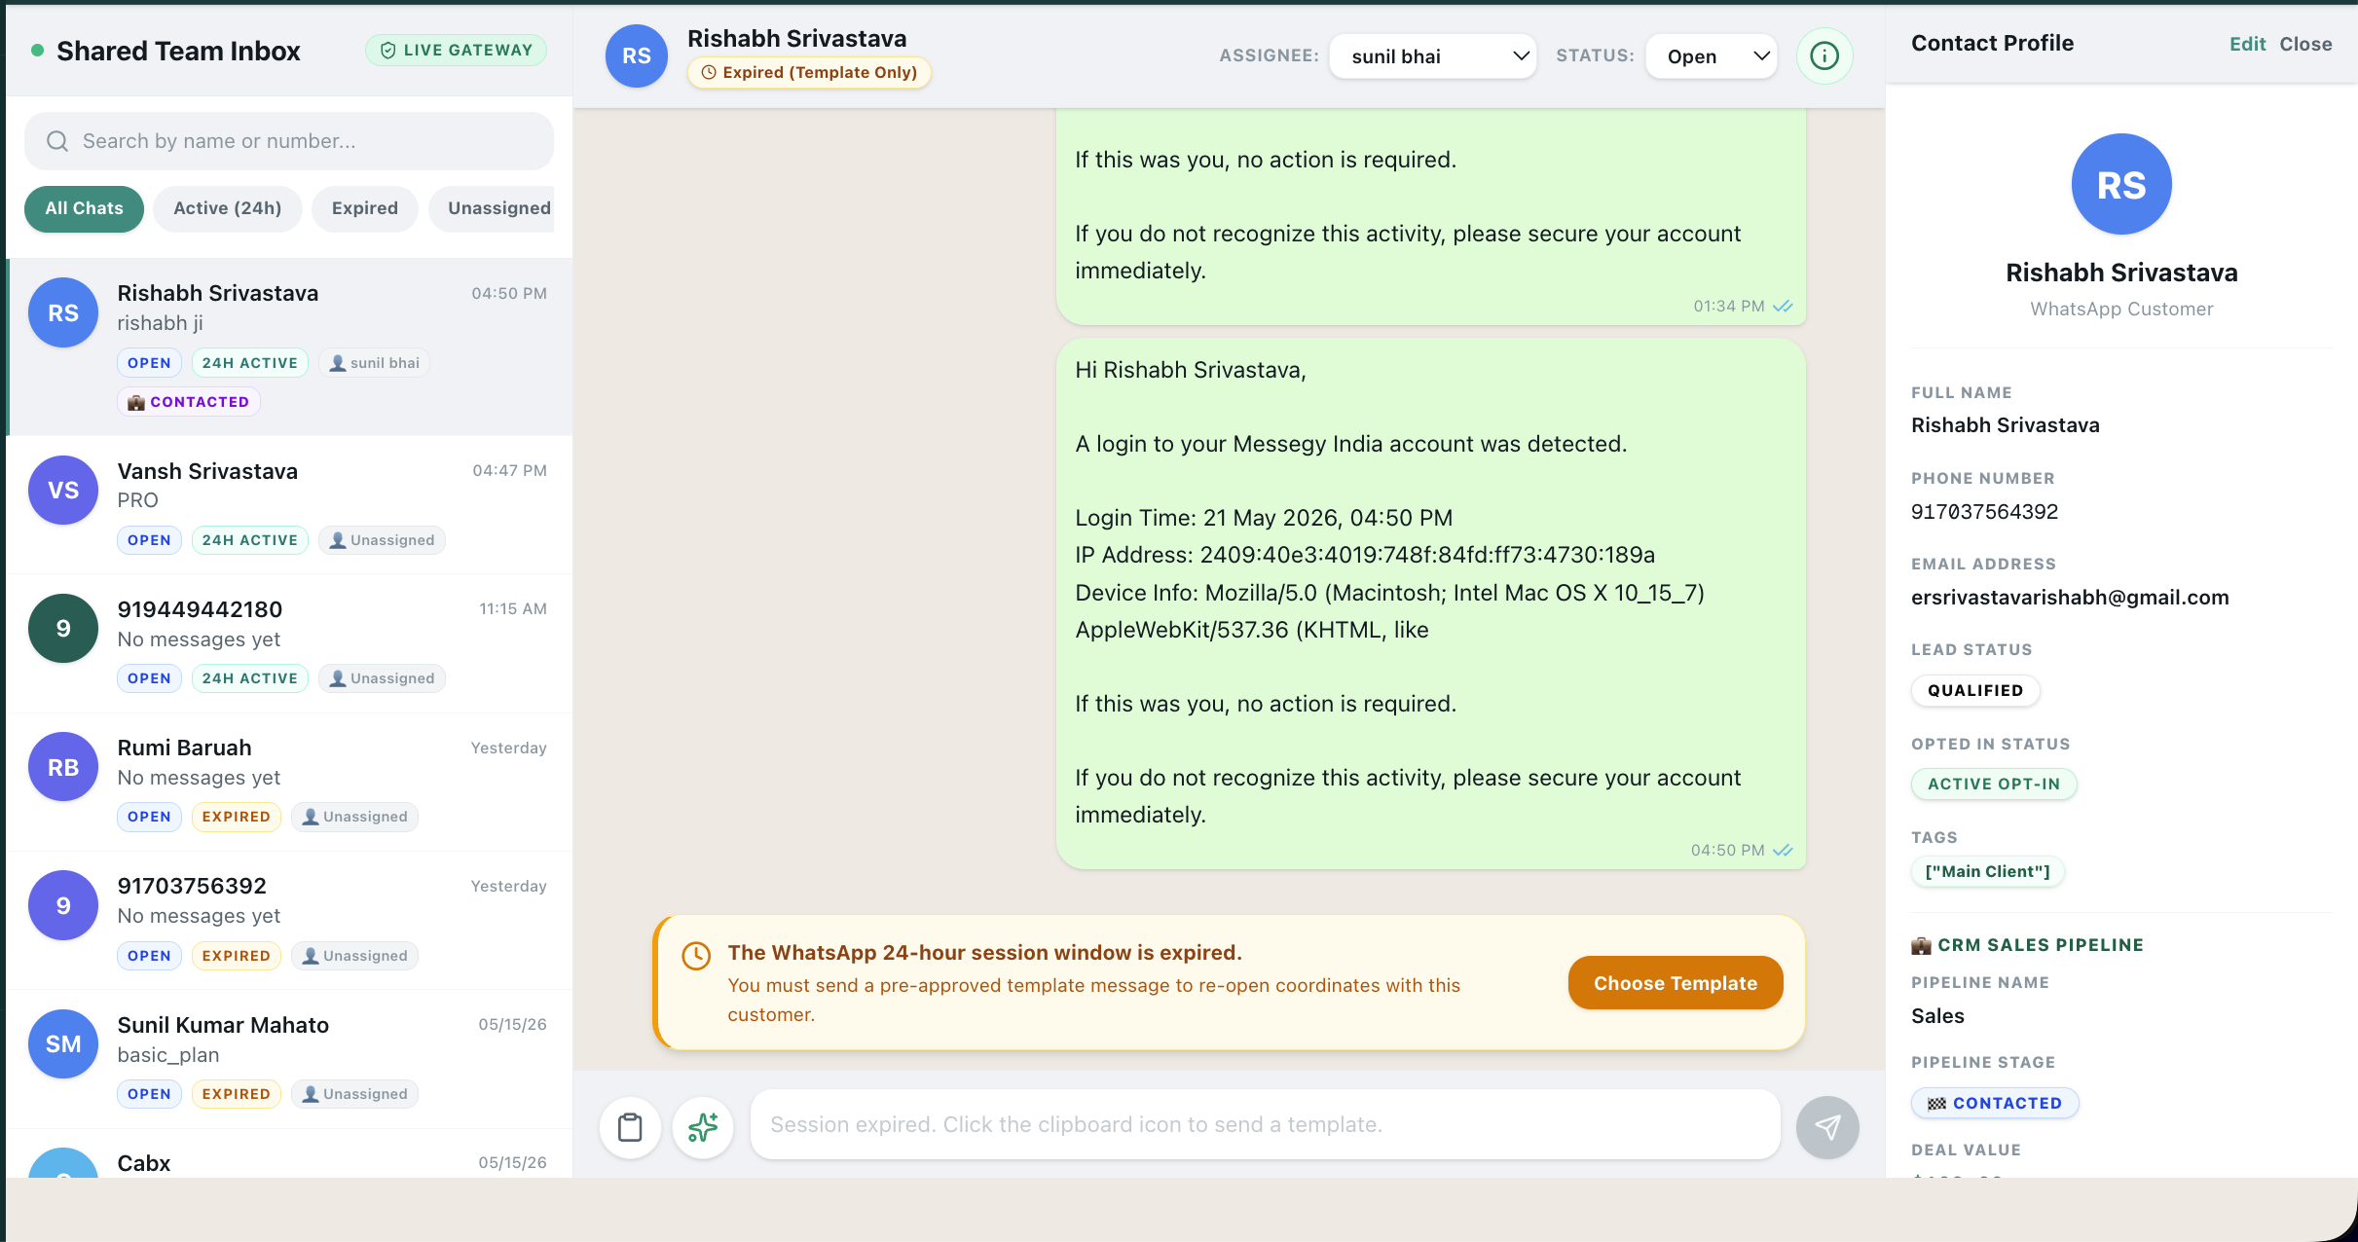Image resolution: width=2358 pixels, height=1242 pixels.
Task: Open Rumi Baruah conversation
Action: coord(289,782)
